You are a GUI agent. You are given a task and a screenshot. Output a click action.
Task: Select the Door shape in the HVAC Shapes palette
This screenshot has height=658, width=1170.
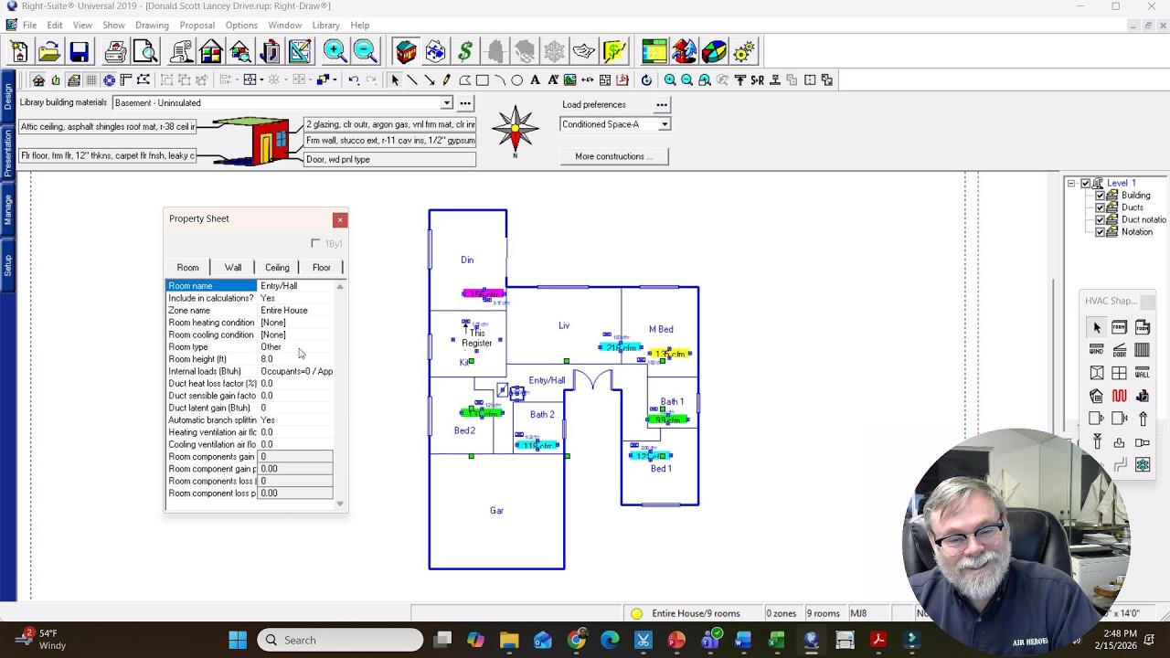pos(1119,350)
